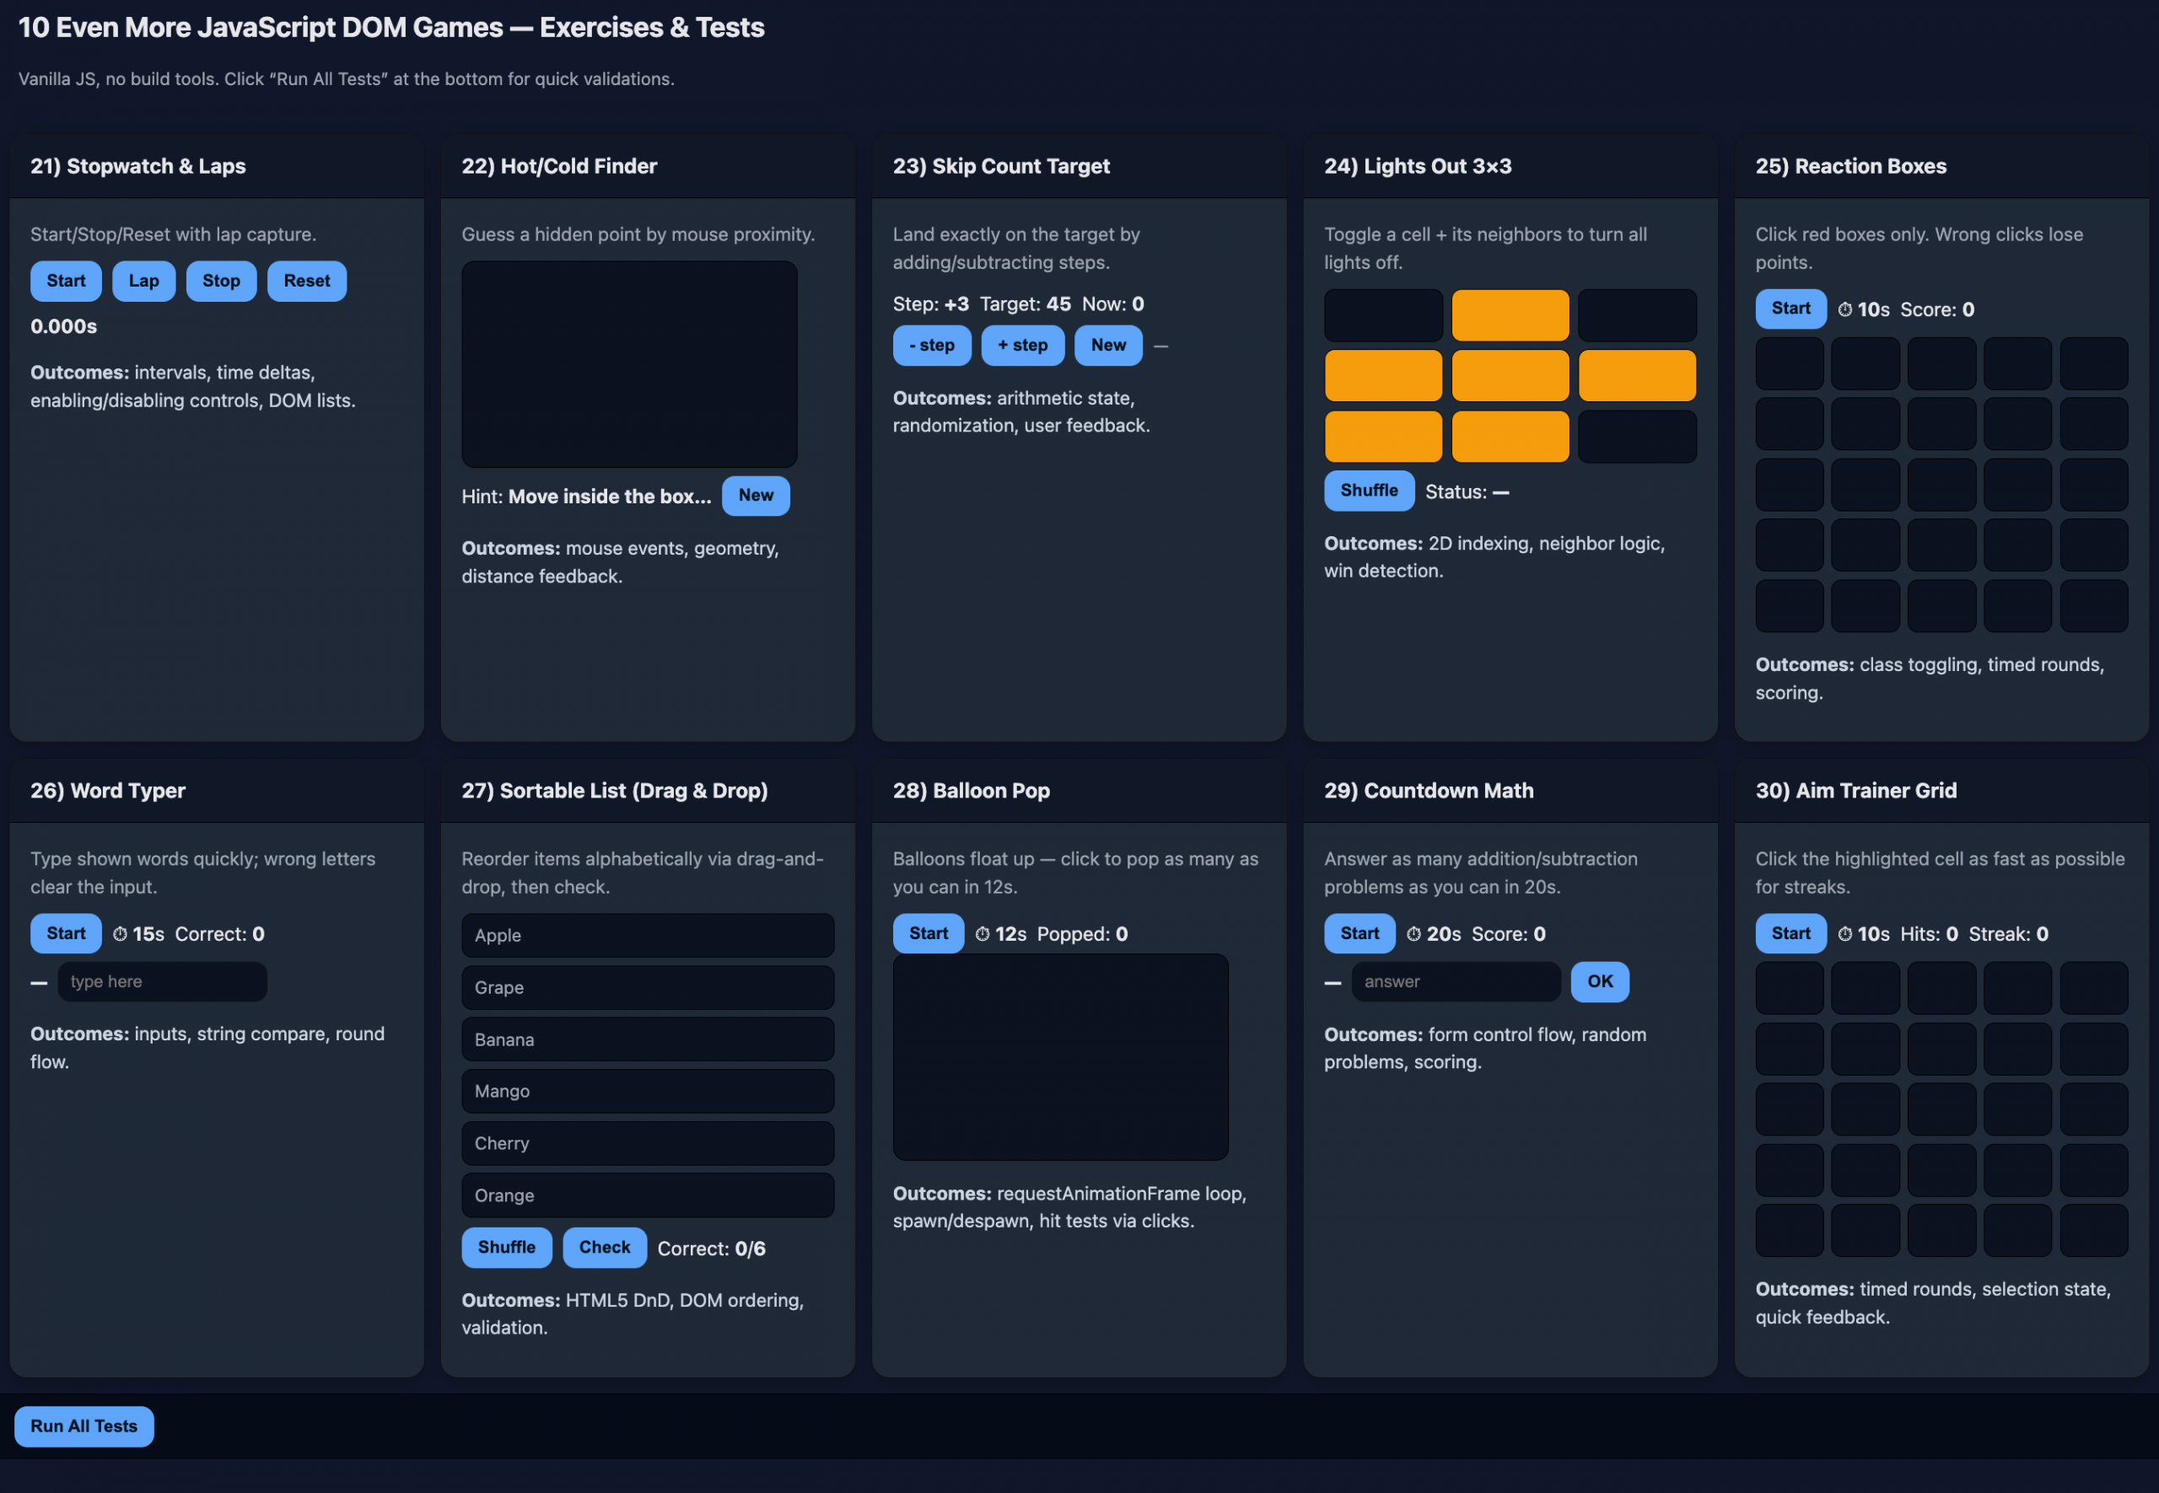Click the type here input field
This screenshot has width=2159, height=1493.
coord(162,981)
